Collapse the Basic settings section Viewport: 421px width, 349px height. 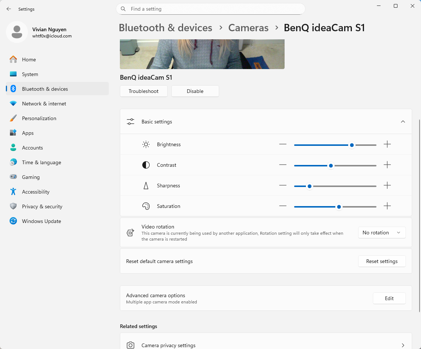coord(403,122)
